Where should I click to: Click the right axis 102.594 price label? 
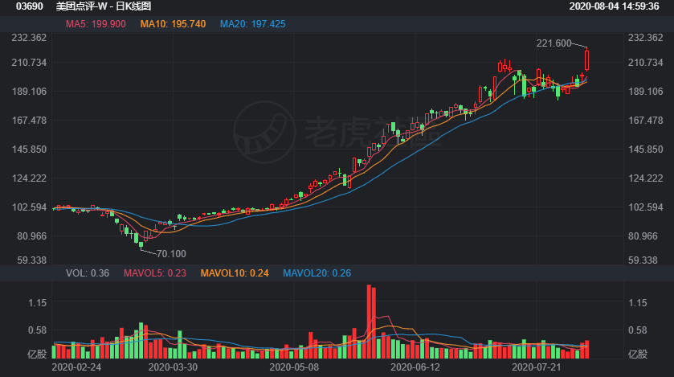point(646,207)
